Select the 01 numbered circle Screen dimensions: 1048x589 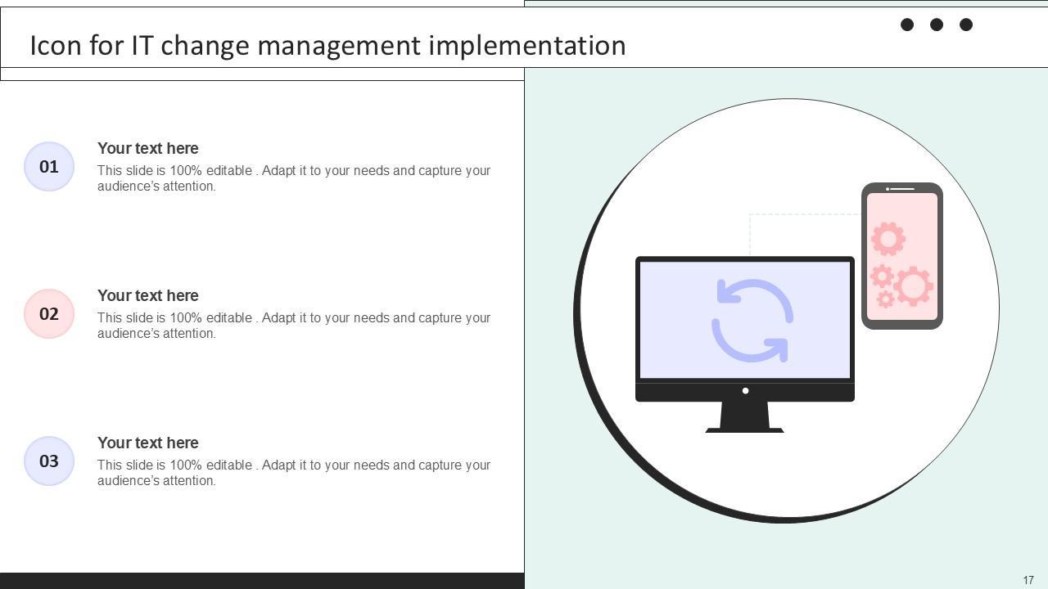(x=49, y=167)
